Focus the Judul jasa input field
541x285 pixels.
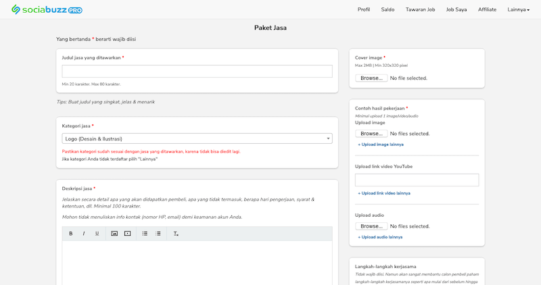(197, 72)
